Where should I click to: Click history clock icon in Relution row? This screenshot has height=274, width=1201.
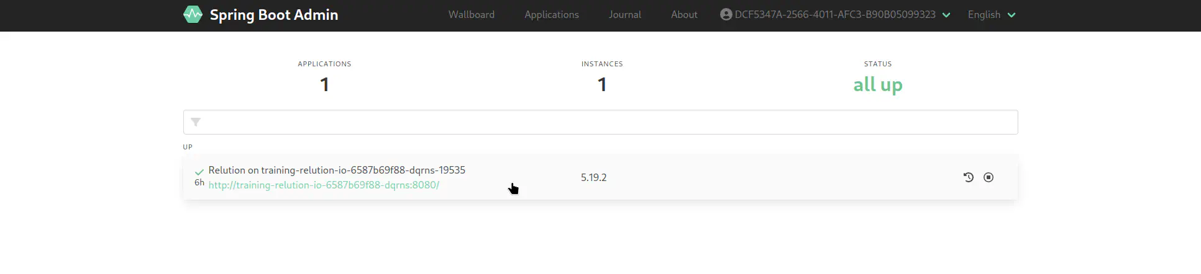coord(968,177)
